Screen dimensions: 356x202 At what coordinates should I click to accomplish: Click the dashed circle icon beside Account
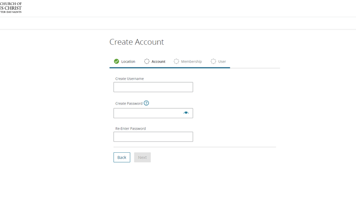tap(147, 62)
